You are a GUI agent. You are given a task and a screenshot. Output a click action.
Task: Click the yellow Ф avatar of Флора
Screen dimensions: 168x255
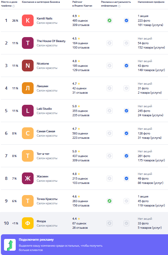click(28, 223)
